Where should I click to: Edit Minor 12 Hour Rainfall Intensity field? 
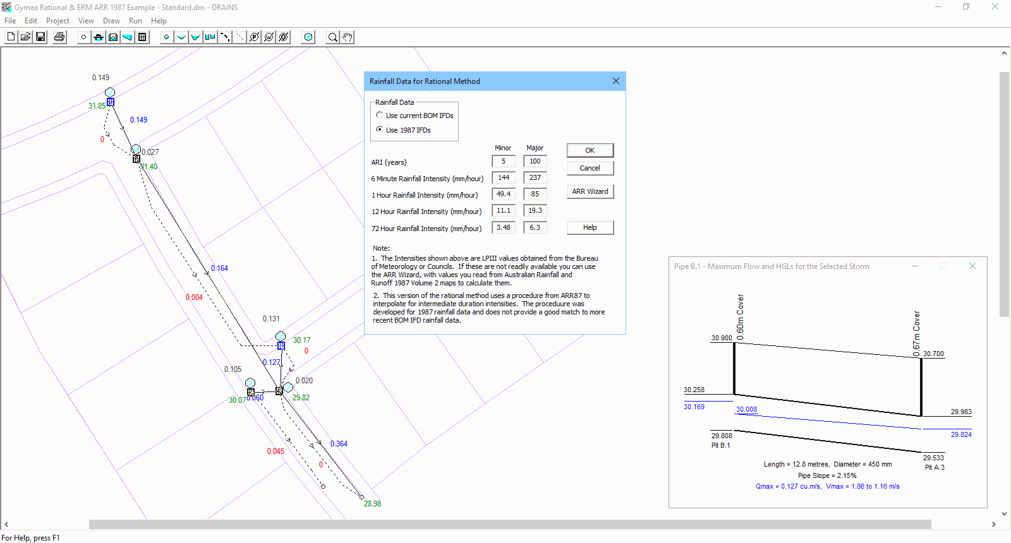(504, 210)
